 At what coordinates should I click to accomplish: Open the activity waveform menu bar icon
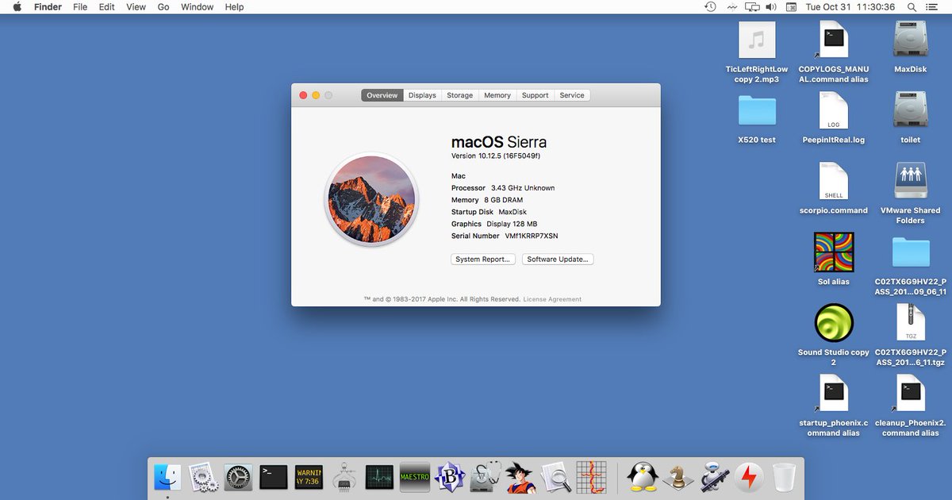(x=731, y=7)
